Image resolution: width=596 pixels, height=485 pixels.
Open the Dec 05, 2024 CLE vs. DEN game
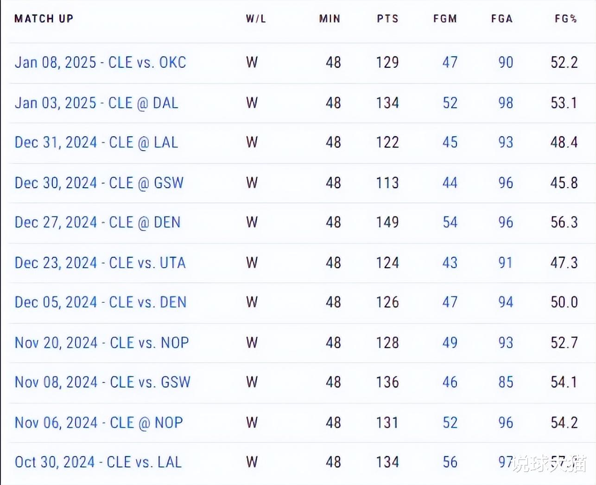(x=101, y=302)
